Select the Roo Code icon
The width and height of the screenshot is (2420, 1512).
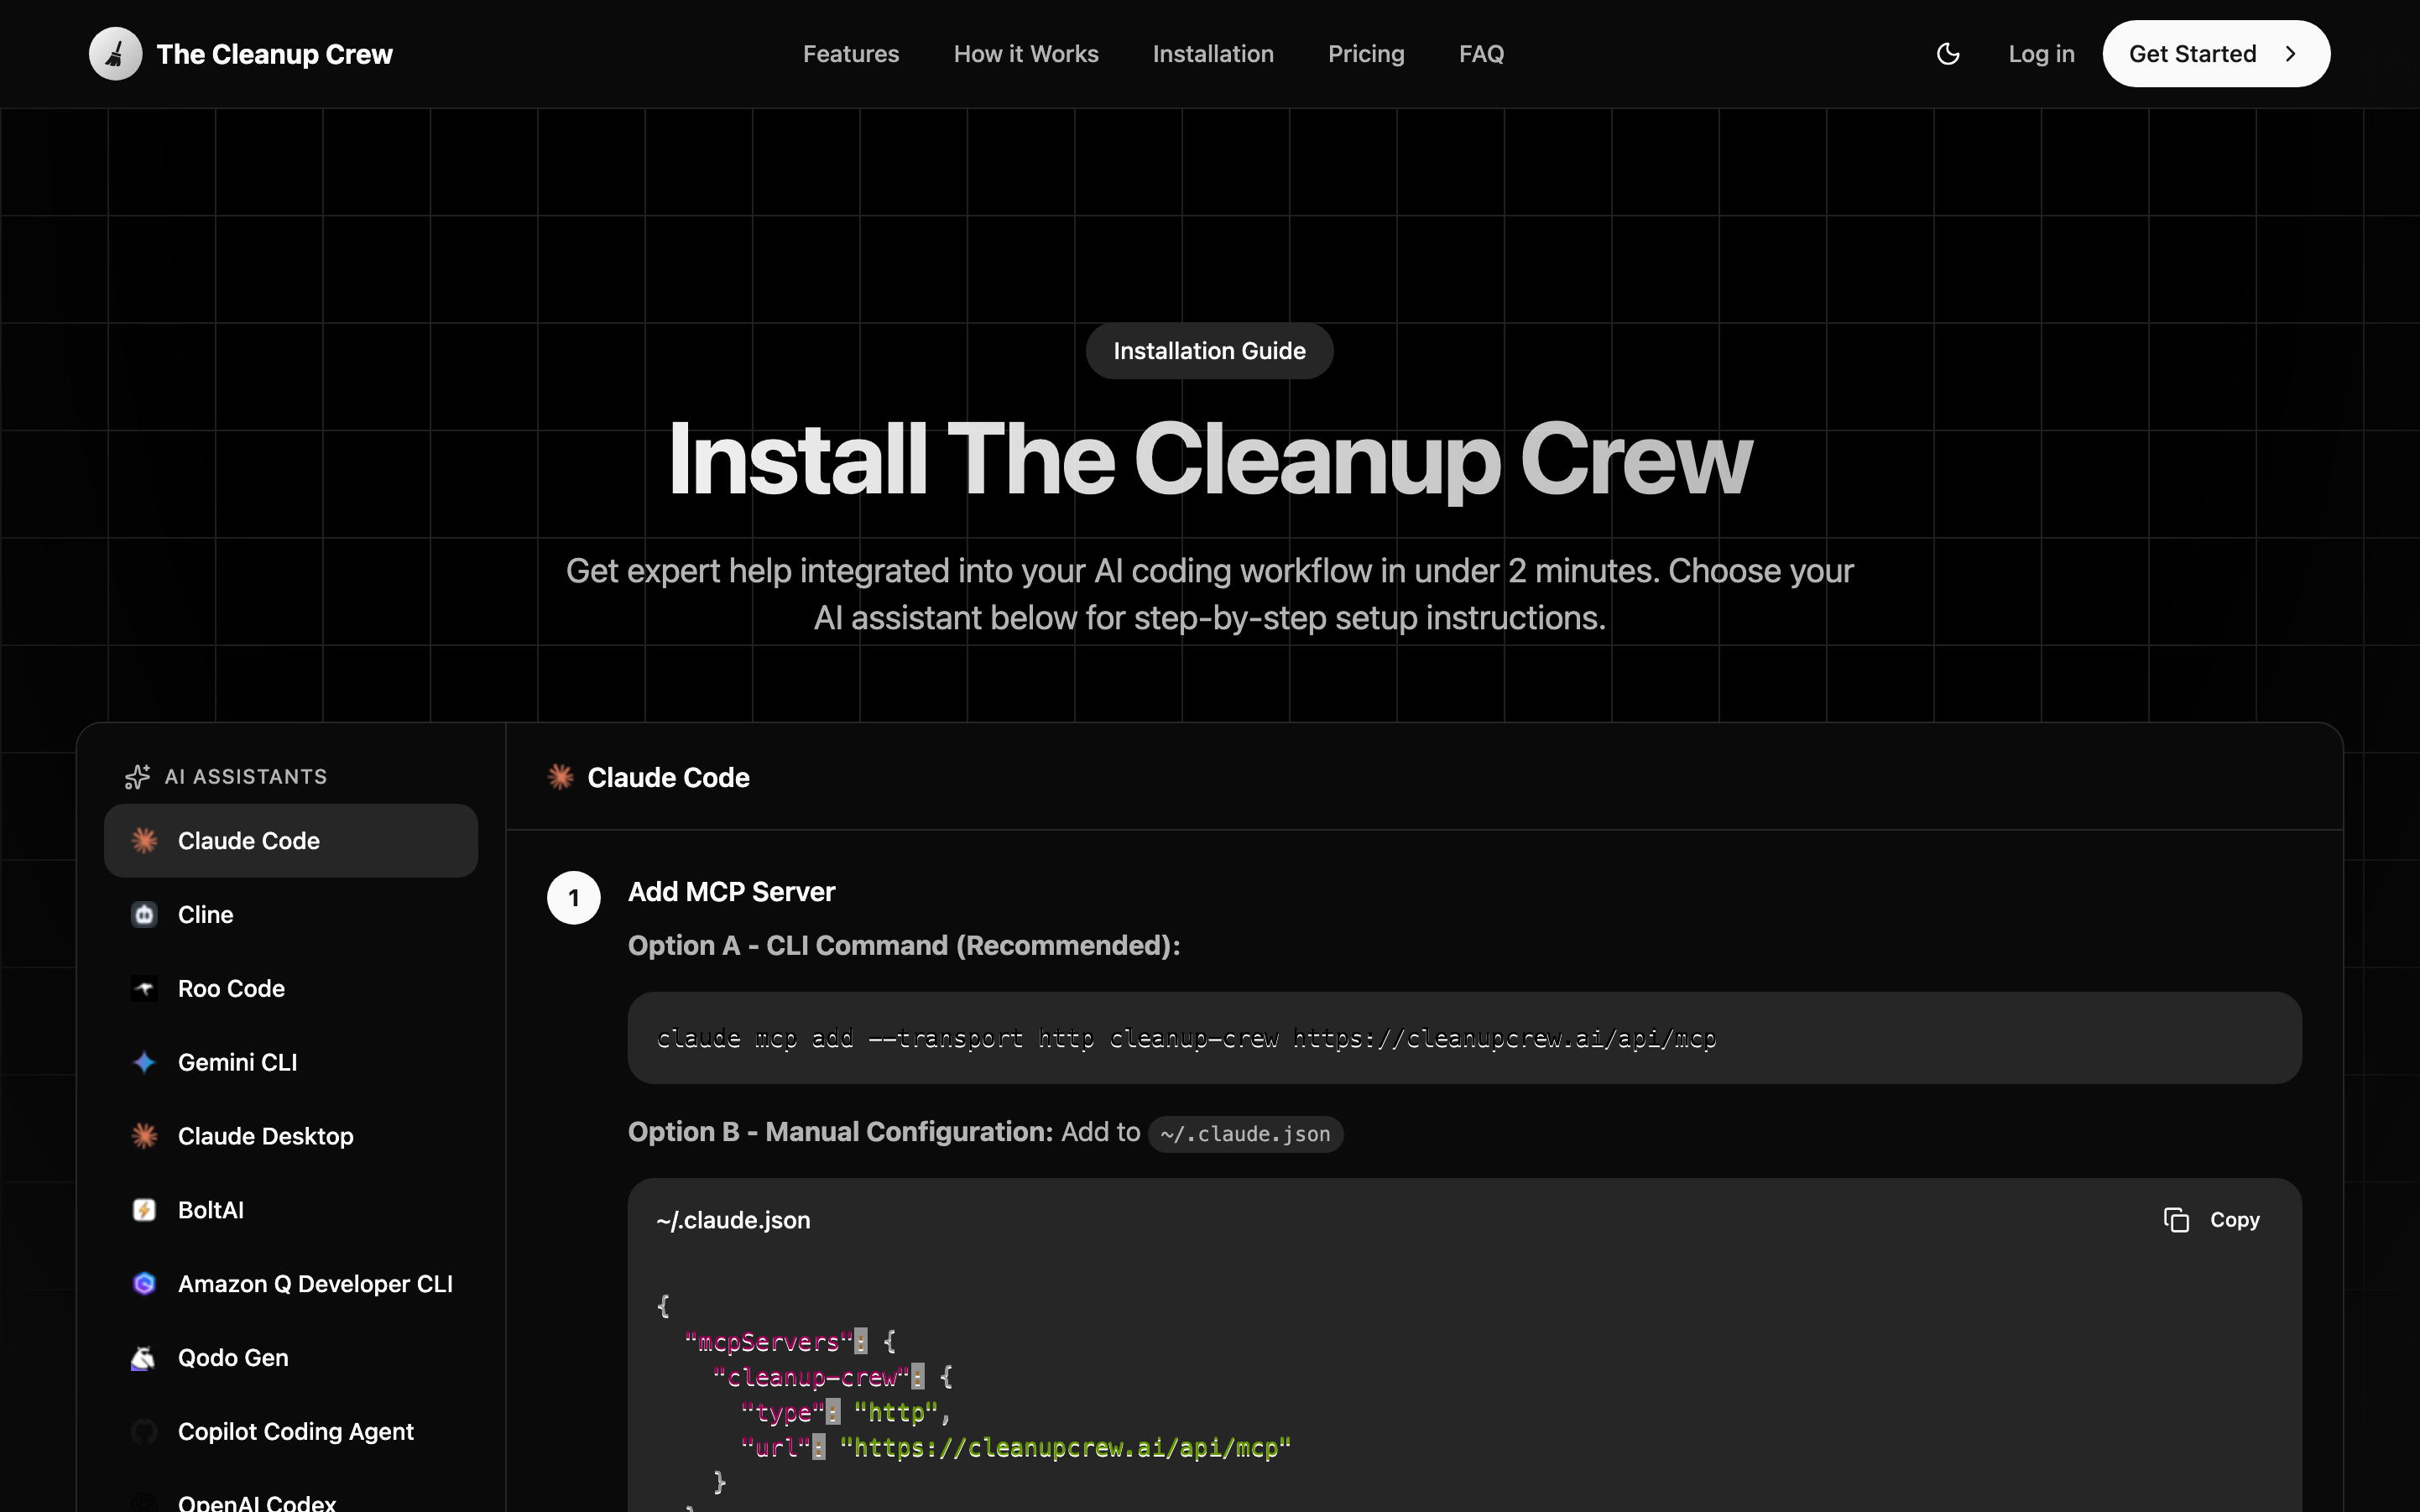pyautogui.click(x=144, y=989)
